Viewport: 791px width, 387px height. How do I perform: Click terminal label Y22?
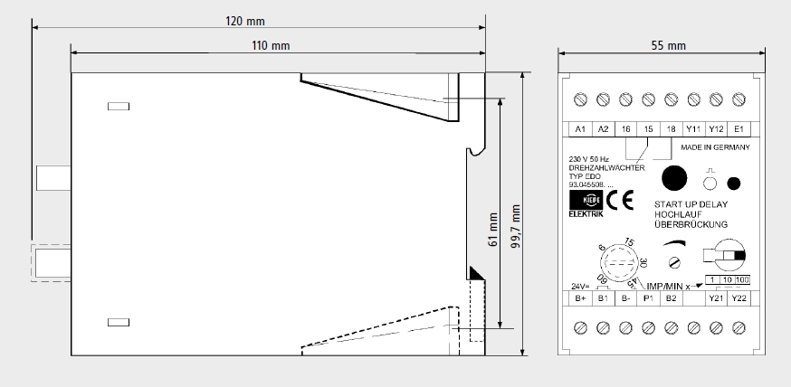pyautogui.click(x=738, y=297)
